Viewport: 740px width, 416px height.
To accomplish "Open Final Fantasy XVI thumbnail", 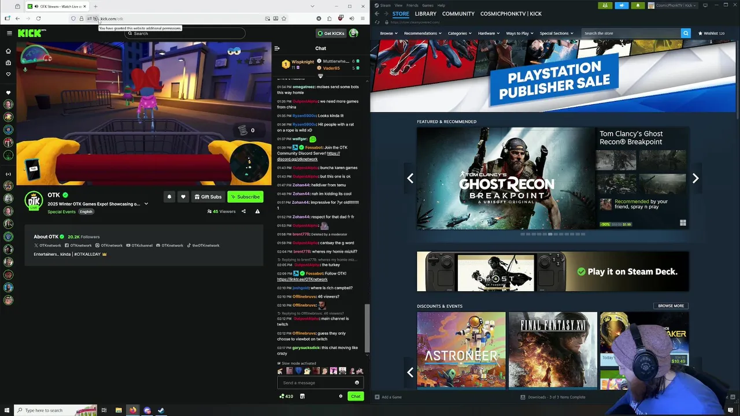I will click(x=553, y=350).
